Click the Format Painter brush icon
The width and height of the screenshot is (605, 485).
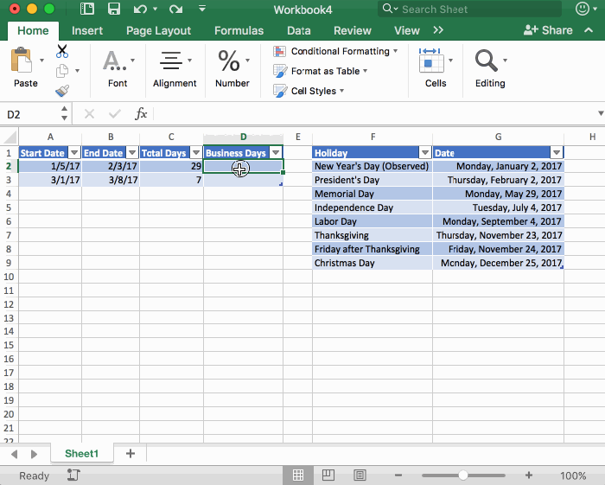[x=61, y=91]
